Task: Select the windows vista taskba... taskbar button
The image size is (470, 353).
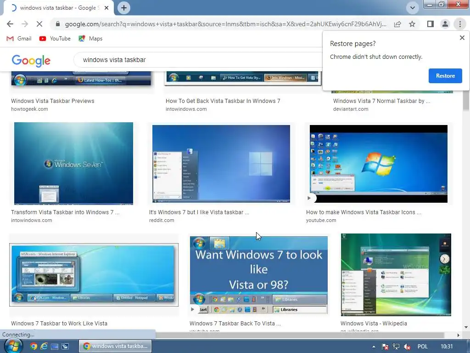Action: [115, 346]
